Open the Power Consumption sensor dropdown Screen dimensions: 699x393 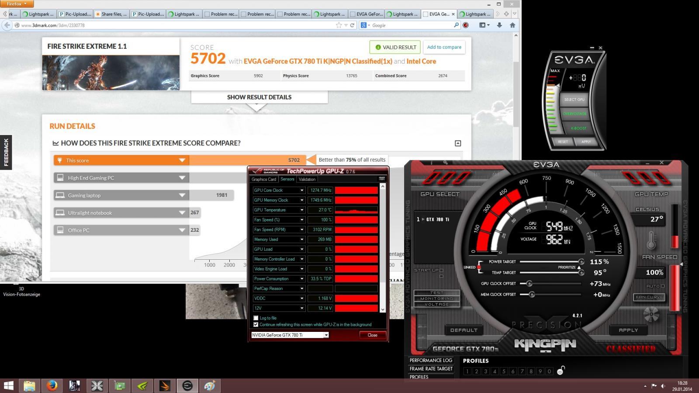point(301,279)
